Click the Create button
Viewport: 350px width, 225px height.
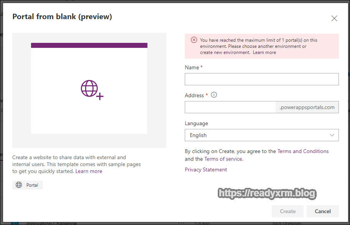287,211
